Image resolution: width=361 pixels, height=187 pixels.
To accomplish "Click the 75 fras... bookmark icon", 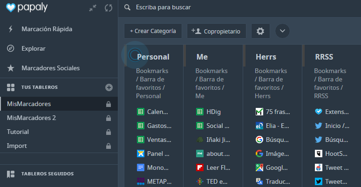I will click(x=259, y=112).
